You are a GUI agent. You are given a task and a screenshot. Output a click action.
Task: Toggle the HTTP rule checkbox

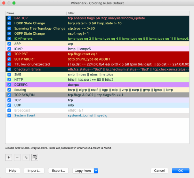pos(9,80)
